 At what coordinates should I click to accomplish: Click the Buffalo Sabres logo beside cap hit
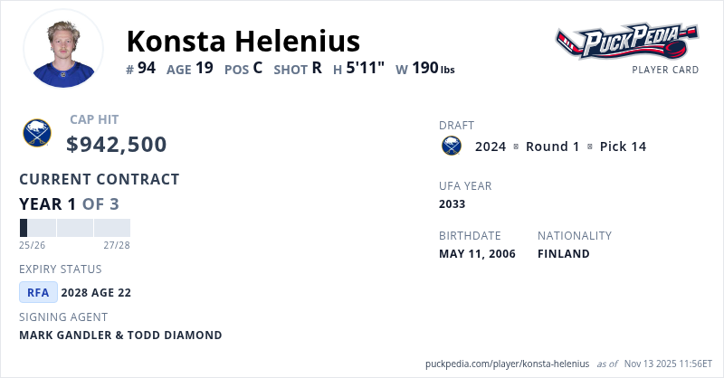coord(37,134)
